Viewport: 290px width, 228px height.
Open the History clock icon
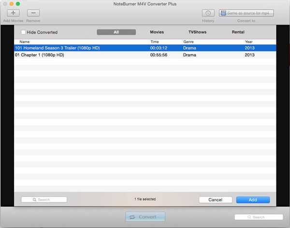(x=208, y=13)
